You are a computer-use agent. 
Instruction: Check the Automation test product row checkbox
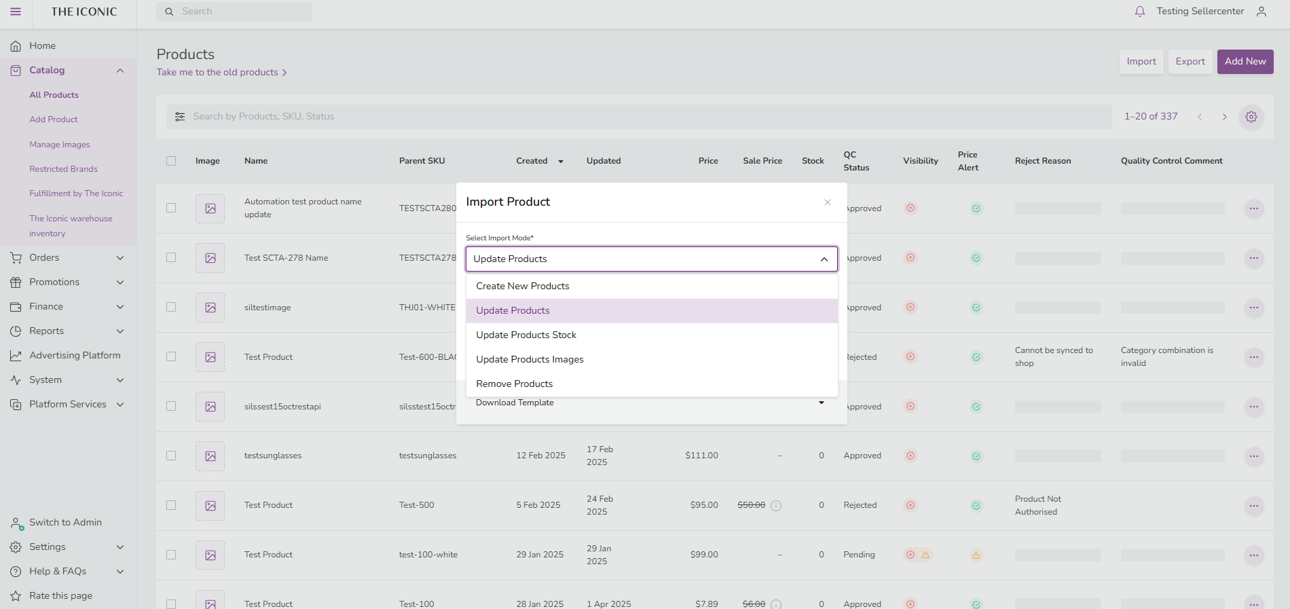[171, 208]
